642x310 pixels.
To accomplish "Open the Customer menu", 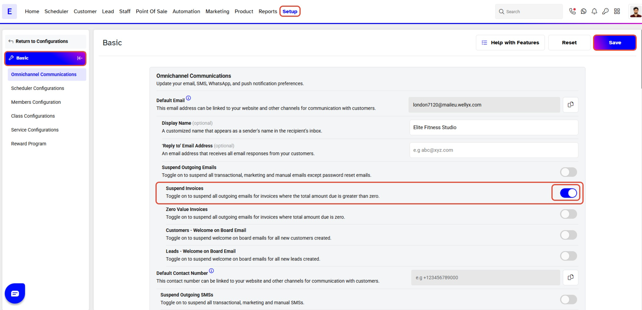I will coord(85,11).
